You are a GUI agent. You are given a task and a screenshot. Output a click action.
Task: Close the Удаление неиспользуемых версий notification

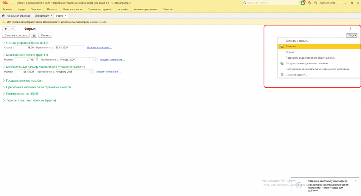356,181
